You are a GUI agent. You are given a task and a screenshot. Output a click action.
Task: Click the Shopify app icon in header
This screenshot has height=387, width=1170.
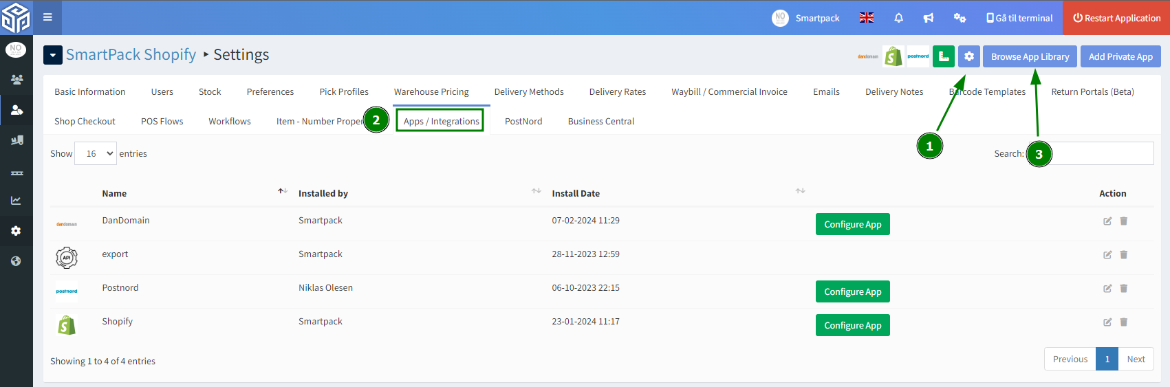(893, 56)
